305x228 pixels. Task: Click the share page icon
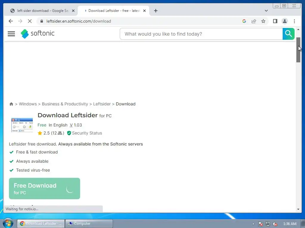coord(254,21)
